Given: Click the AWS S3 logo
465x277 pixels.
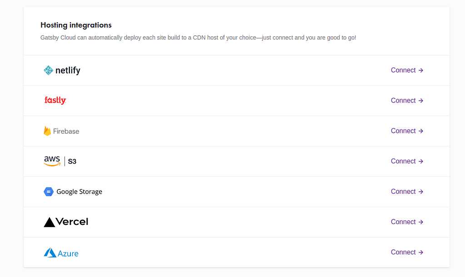Looking at the screenshot, I should point(60,161).
